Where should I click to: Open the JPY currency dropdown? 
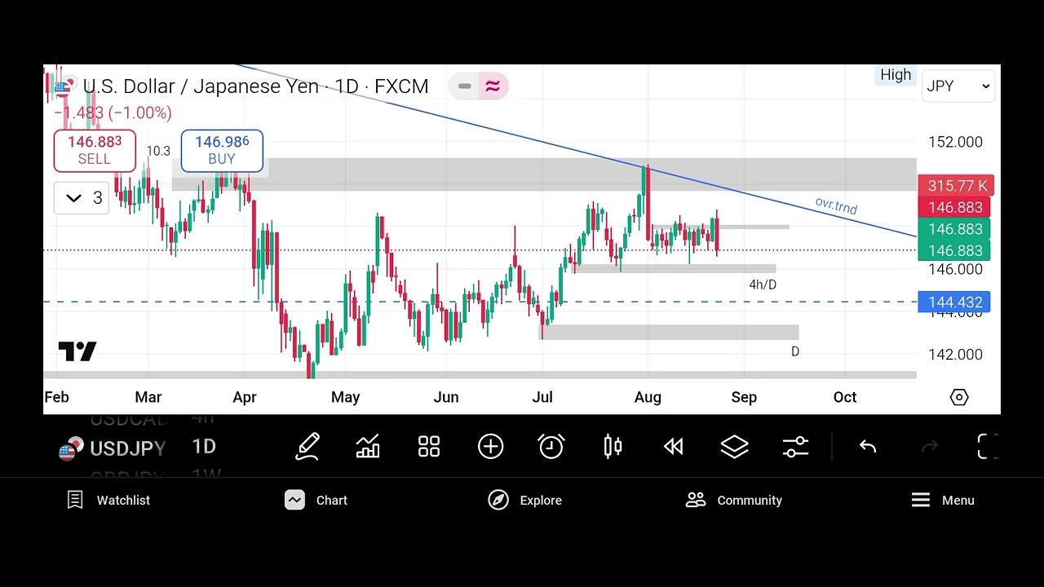click(x=958, y=86)
